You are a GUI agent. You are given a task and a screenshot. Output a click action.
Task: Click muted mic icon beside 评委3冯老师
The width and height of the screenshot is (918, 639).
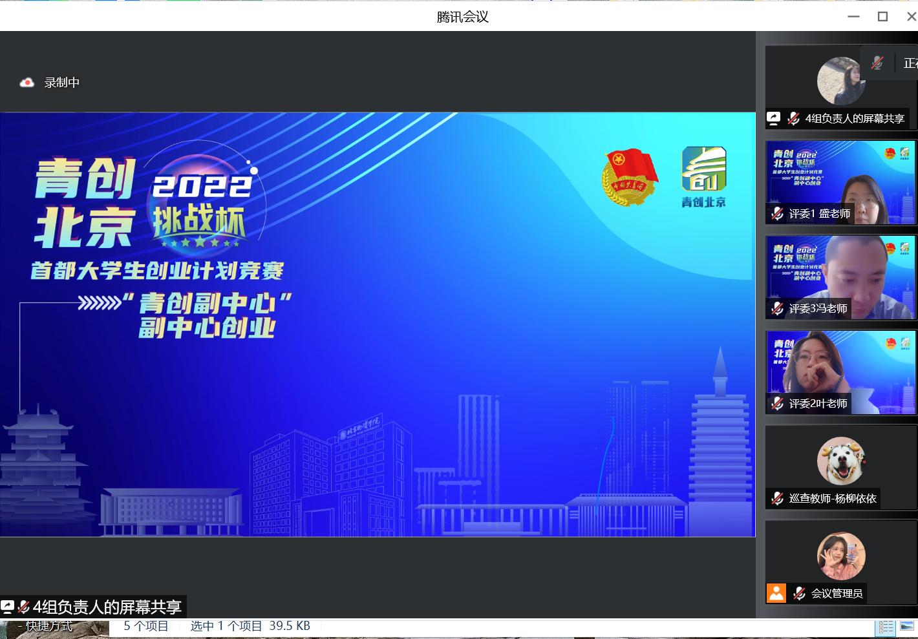tap(777, 309)
